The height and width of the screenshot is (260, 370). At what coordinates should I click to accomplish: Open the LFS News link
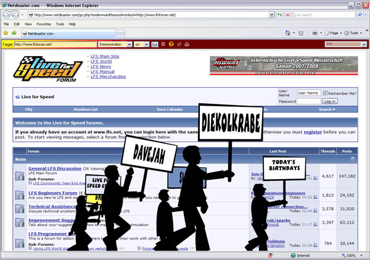click(x=101, y=67)
